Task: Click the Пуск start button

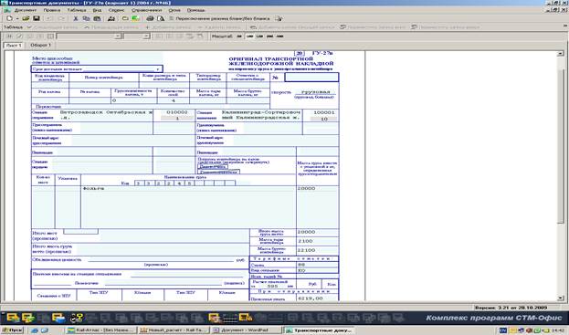Action: (x=13, y=330)
